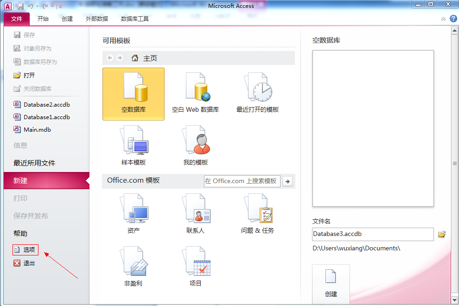Open recent file Main.mdb
459x306 pixels.
pyautogui.click(x=32, y=130)
